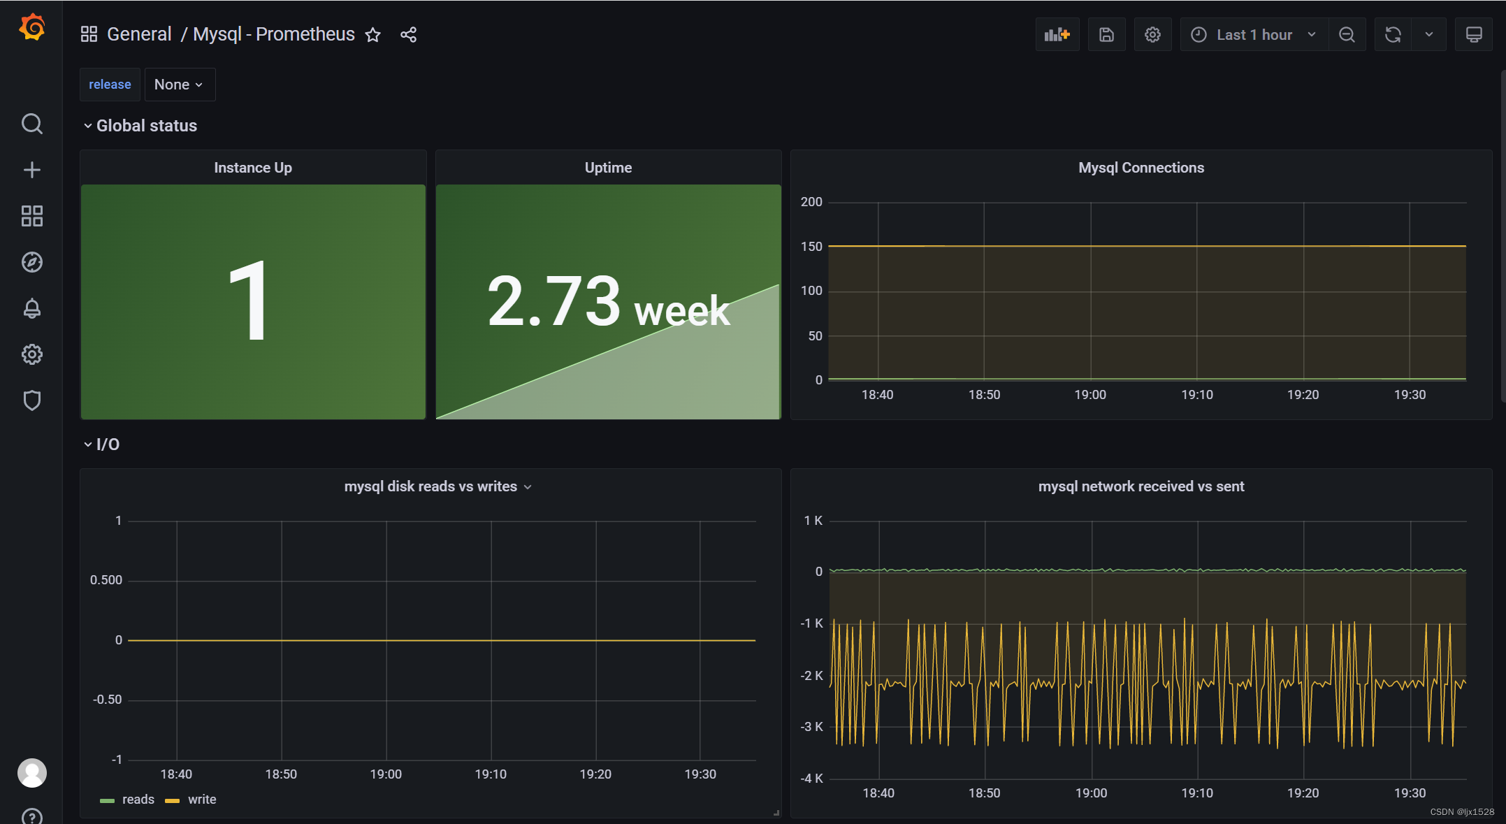Image resolution: width=1506 pixels, height=824 pixels.
Task: Click the Uptime 2.73 week value
Action: (x=608, y=302)
